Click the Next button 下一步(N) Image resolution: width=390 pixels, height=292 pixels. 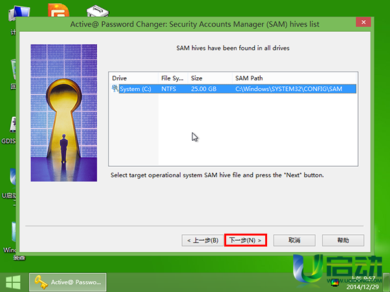click(246, 240)
